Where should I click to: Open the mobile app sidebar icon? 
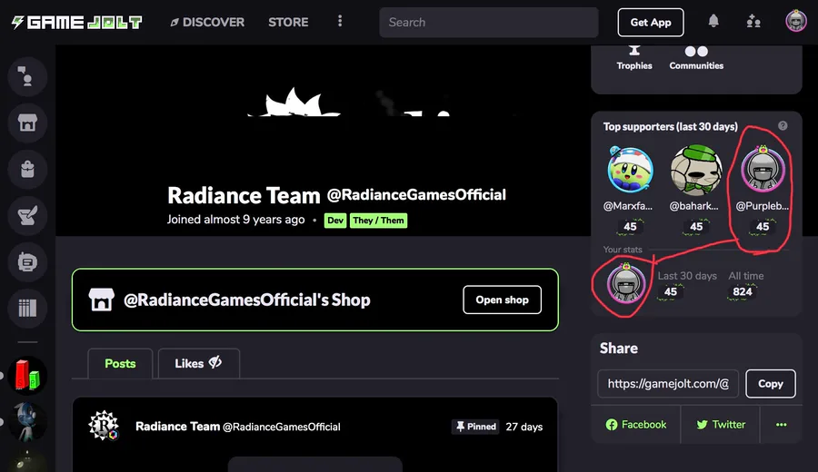(27, 262)
